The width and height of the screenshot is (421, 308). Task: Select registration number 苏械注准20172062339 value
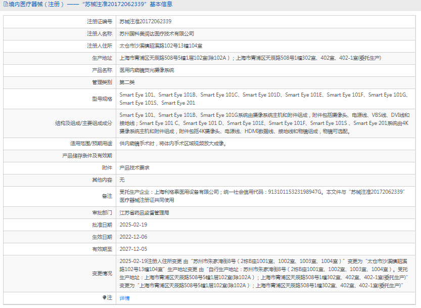tap(145, 22)
